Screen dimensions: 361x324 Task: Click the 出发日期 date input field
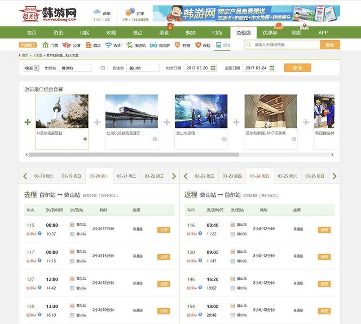pos(200,68)
